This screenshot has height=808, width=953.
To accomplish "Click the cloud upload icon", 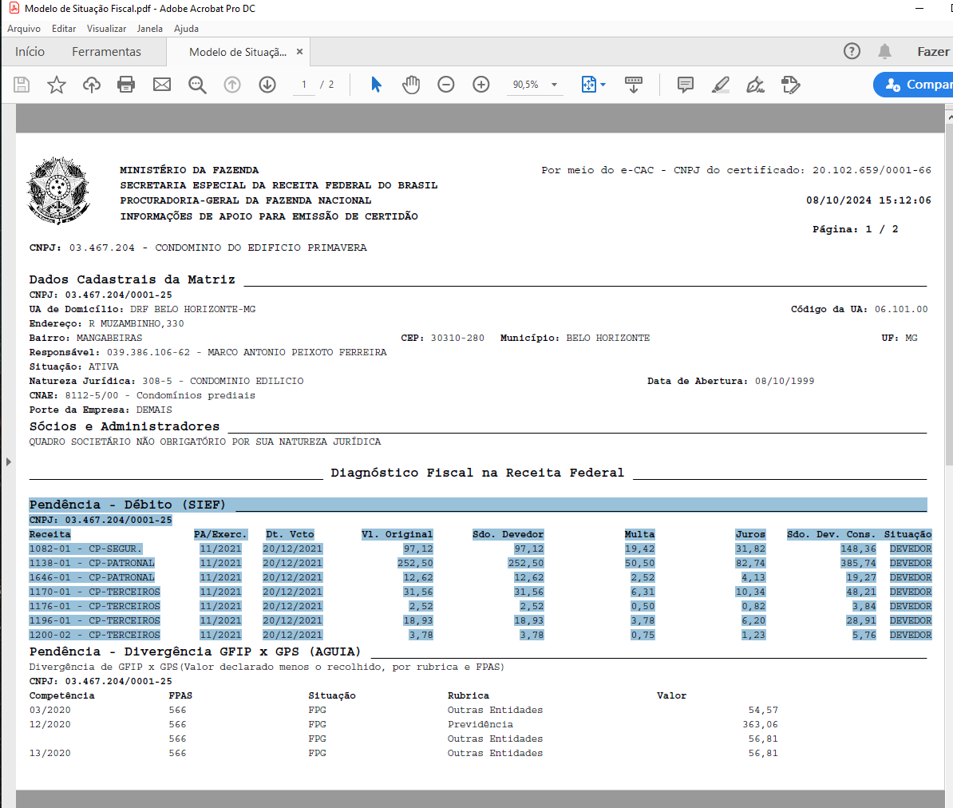I will click(x=92, y=85).
